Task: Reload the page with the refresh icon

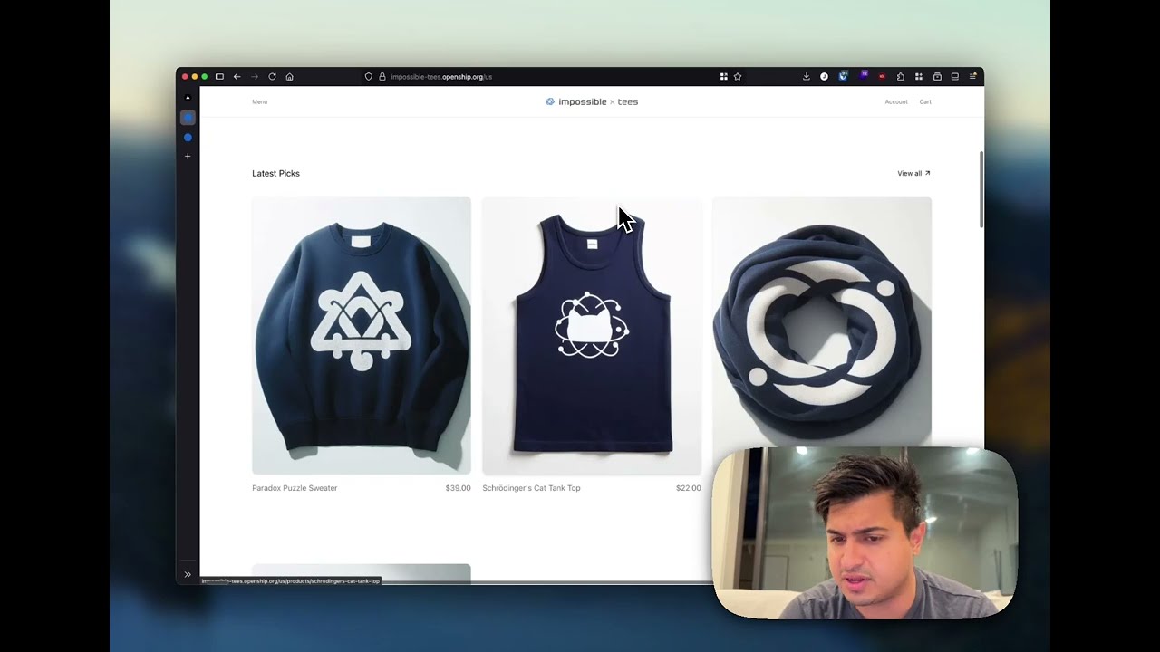Action: (x=272, y=77)
